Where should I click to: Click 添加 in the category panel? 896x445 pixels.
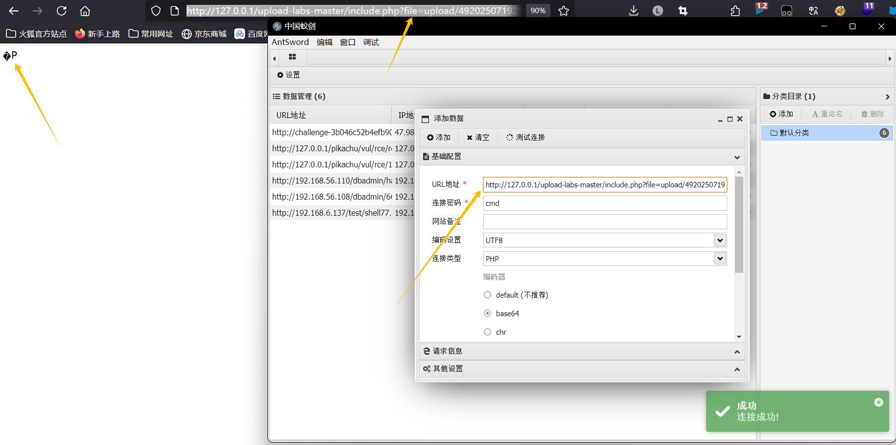coord(781,114)
